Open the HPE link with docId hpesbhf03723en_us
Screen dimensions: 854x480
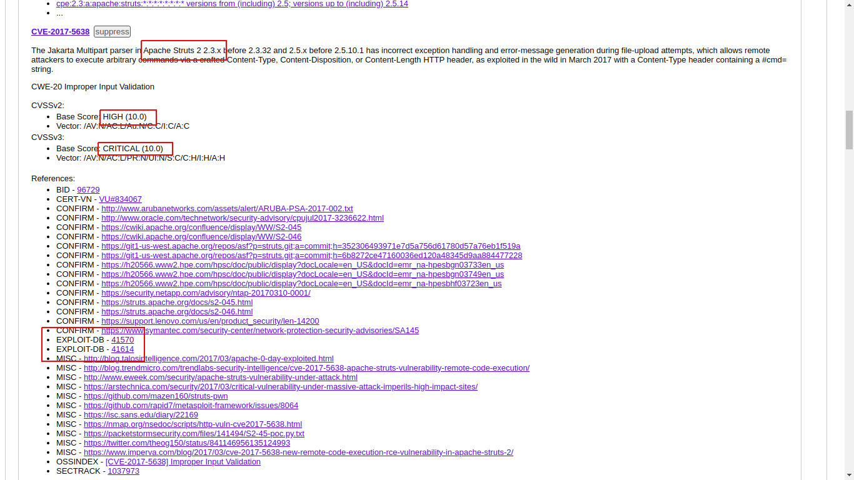point(301,284)
